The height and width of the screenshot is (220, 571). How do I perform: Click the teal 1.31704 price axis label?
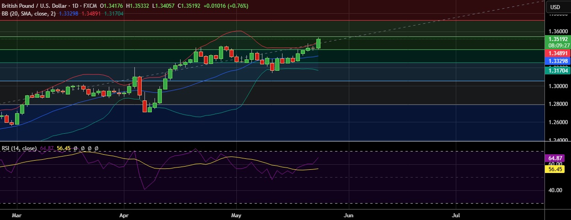(558, 71)
